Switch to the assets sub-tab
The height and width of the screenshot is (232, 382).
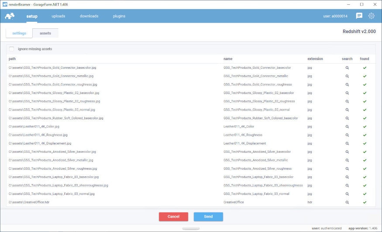tap(45, 33)
